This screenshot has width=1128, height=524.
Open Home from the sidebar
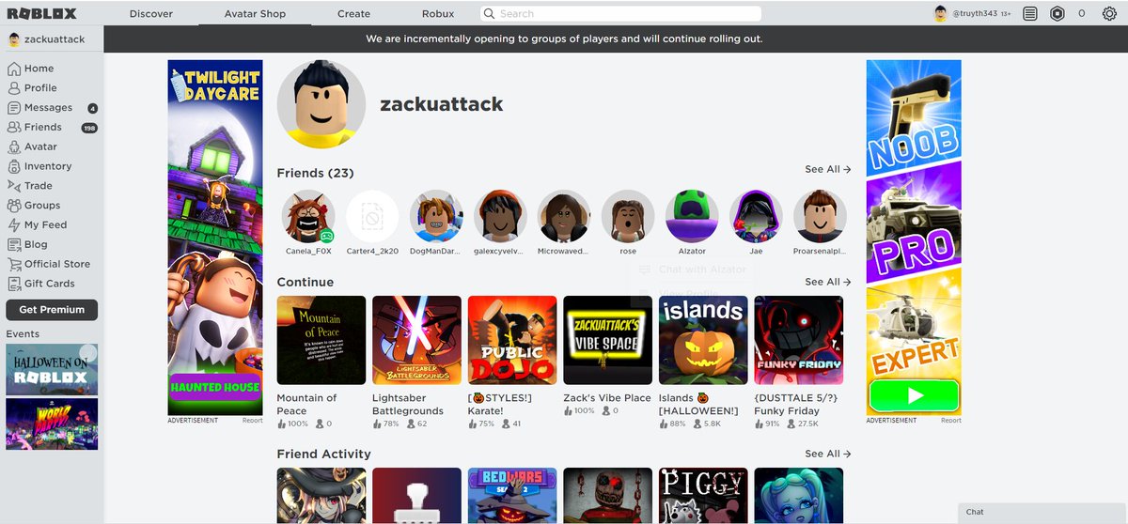31,69
